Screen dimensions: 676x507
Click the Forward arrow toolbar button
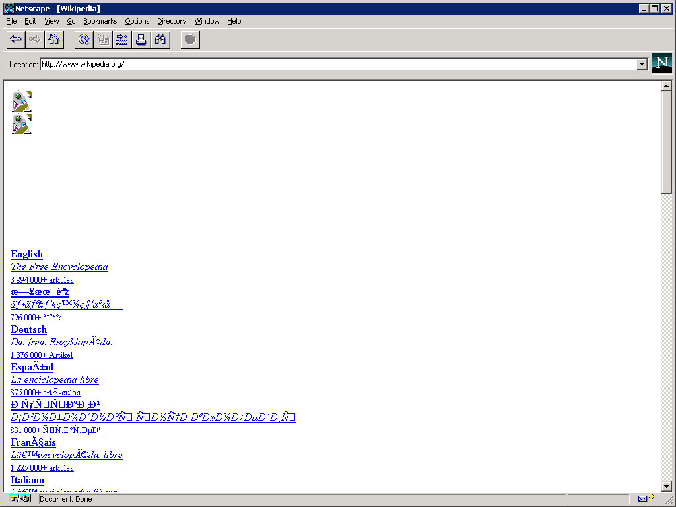pyautogui.click(x=35, y=40)
